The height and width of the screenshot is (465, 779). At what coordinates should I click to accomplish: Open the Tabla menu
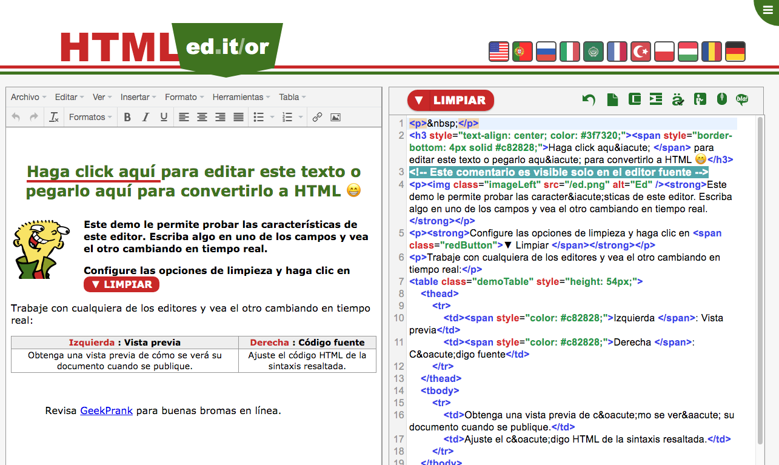(292, 97)
